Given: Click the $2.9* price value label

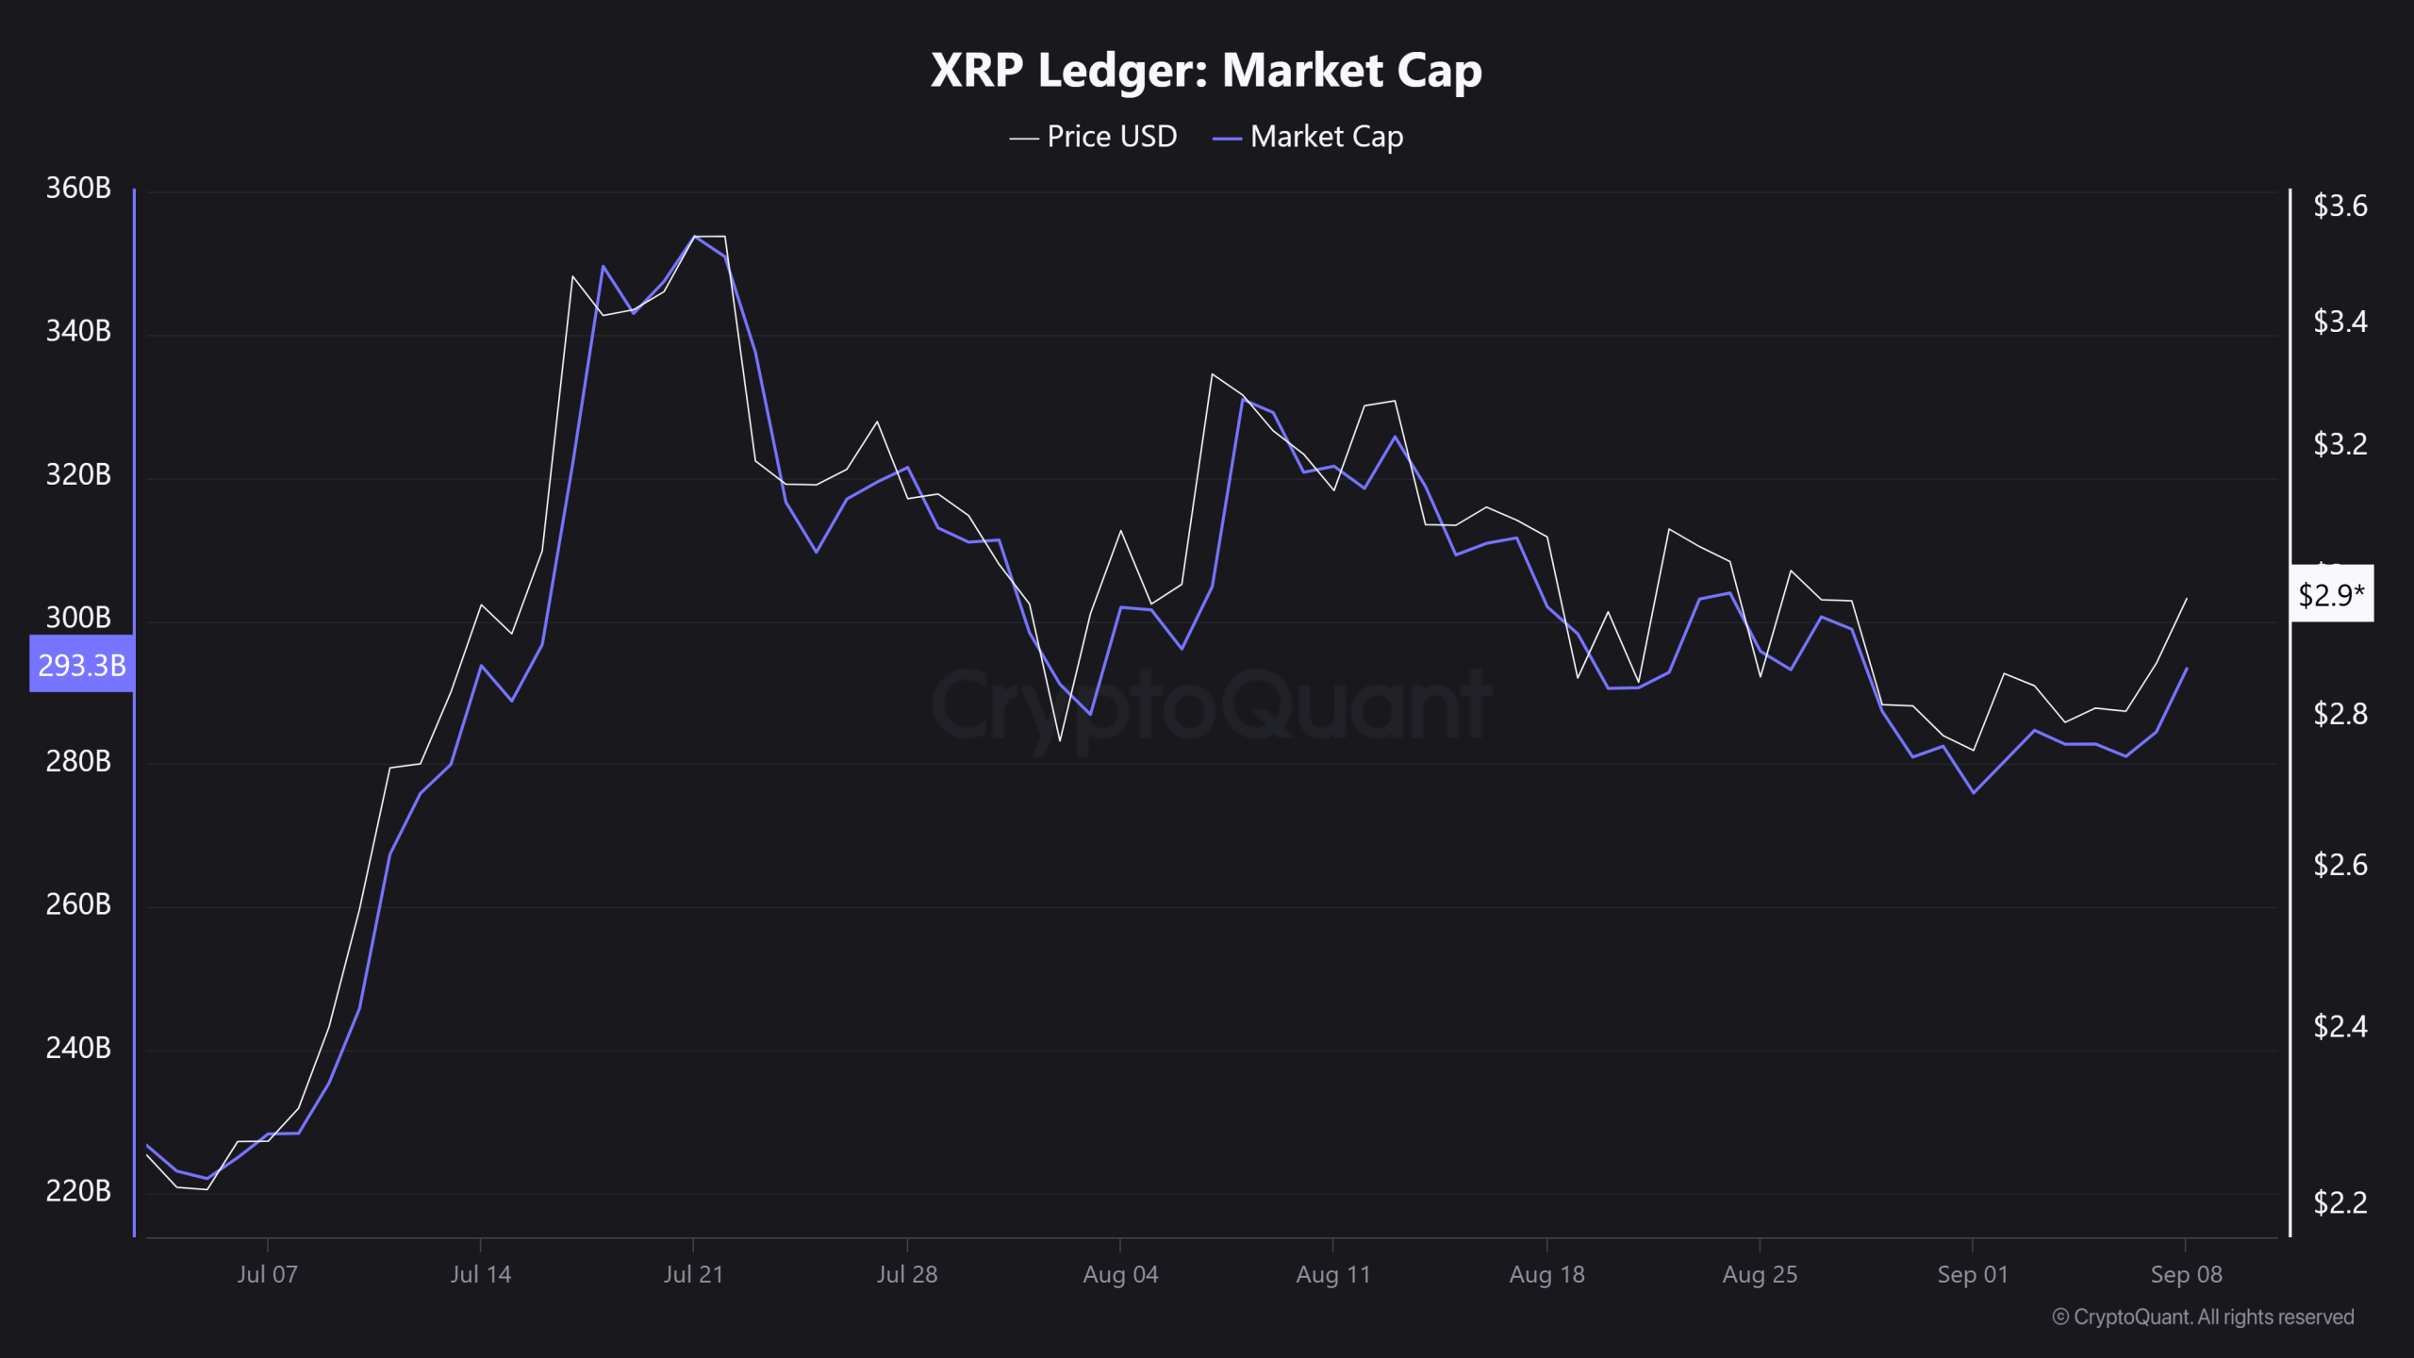Looking at the screenshot, I should (x=2331, y=594).
